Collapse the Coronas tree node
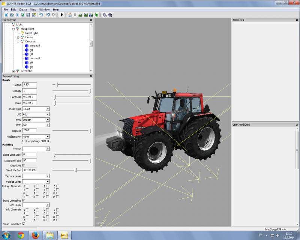The image size is (300, 240). (18, 42)
